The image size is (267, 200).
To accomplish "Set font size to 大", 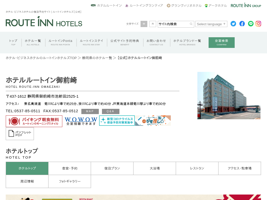I will (x=153, y=24).
